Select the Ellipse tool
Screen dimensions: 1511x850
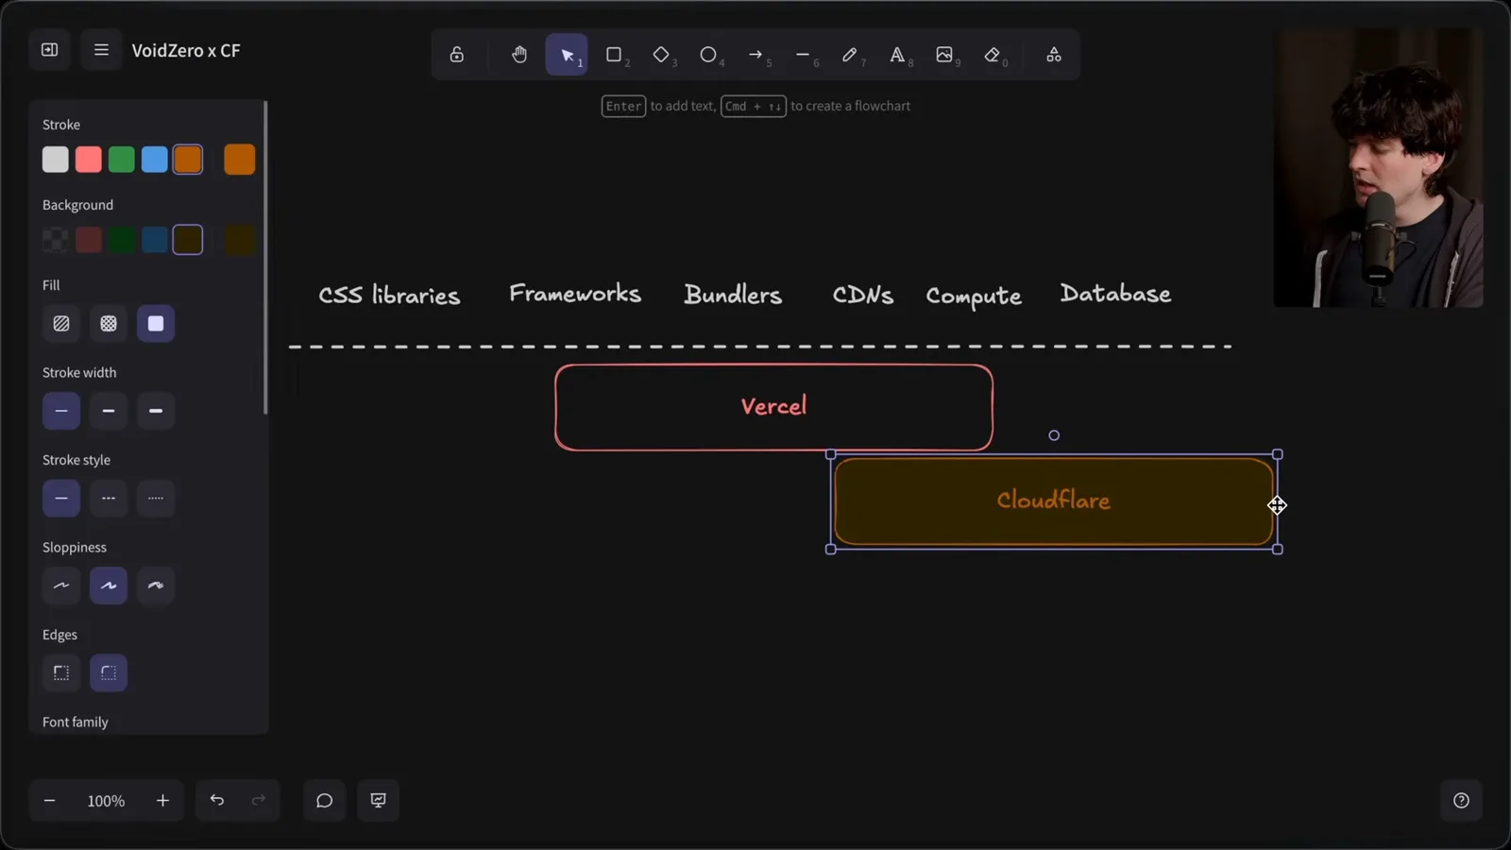click(x=708, y=55)
